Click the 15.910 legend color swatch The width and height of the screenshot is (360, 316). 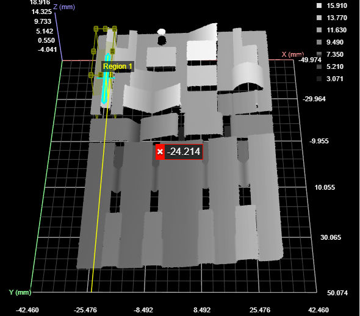pos(319,5)
